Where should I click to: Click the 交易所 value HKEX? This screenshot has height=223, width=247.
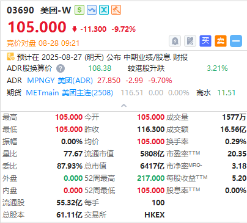pyautogui.click(x=155, y=215)
